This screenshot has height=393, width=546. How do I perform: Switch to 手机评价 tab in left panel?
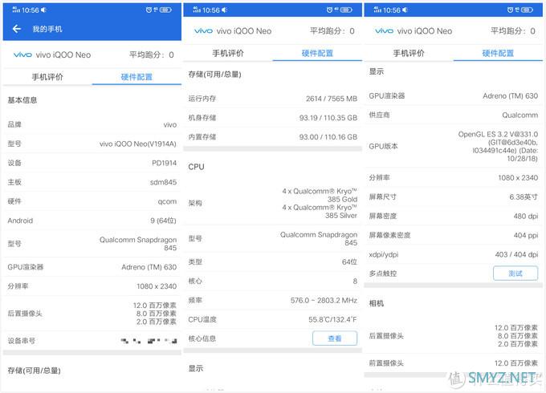[x=47, y=77]
